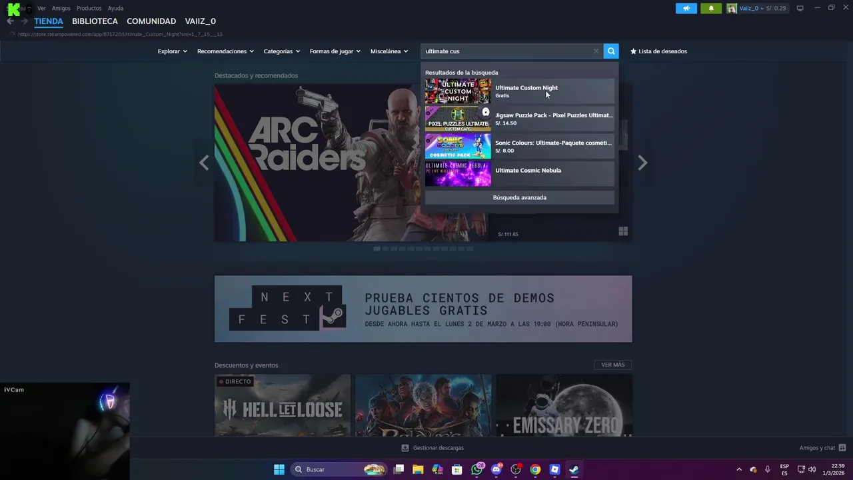The height and width of the screenshot is (480, 853).
Task: Expand the Recomendaciones dropdown
Action: click(226, 51)
